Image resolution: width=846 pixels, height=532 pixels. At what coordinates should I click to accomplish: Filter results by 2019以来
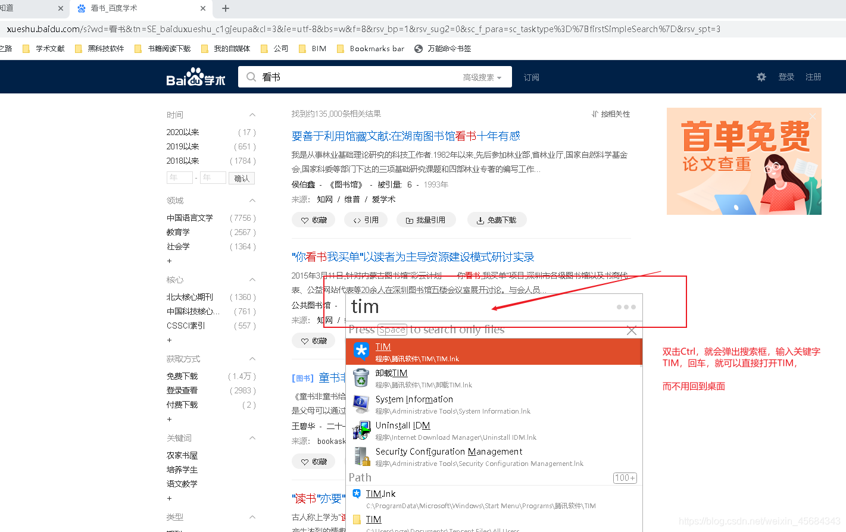[183, 146]
